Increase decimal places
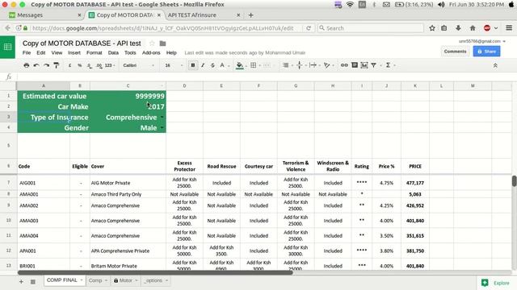Viewport: 517px width, 290px height. coord(99,65)
